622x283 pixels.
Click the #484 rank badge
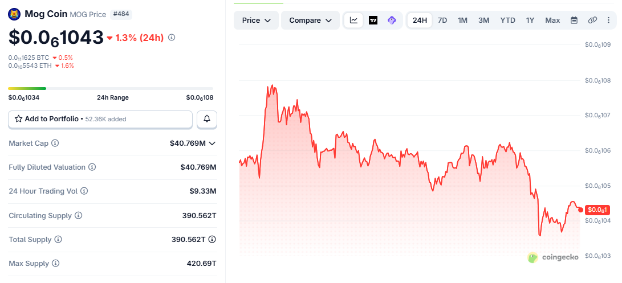(x=121, y=14)
